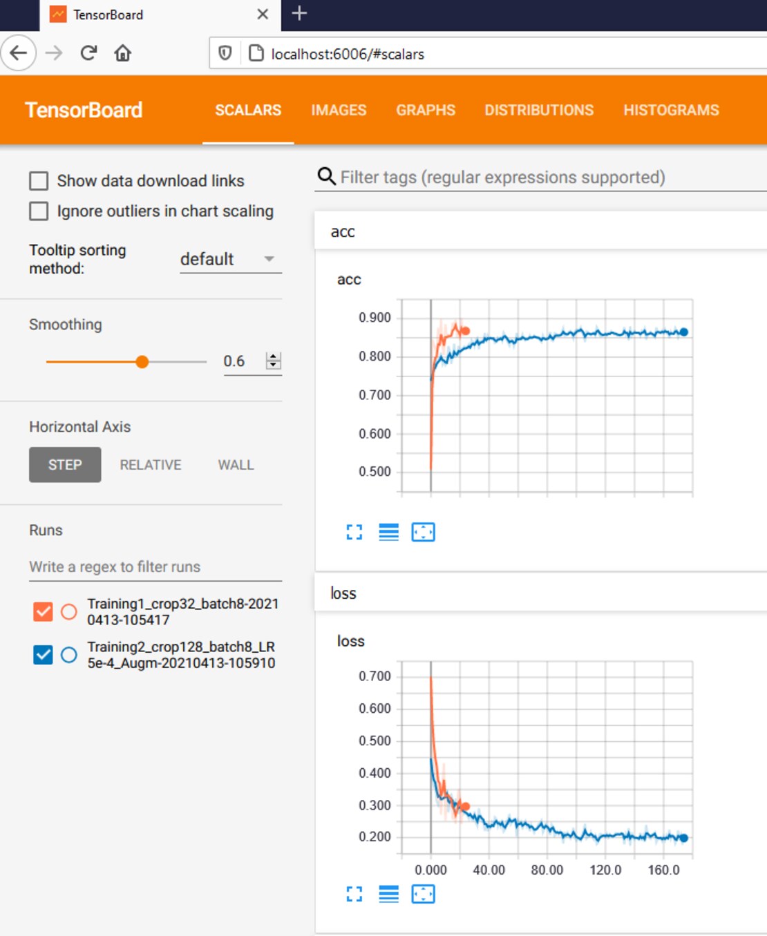Screen dimensions: 767x936
Task: Fit the loss chart domain to data
Action: coord(424,894)
